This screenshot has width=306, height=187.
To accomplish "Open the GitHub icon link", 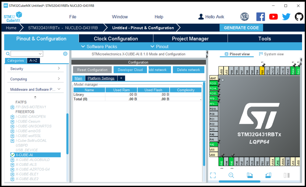I will tap(299, 17).
